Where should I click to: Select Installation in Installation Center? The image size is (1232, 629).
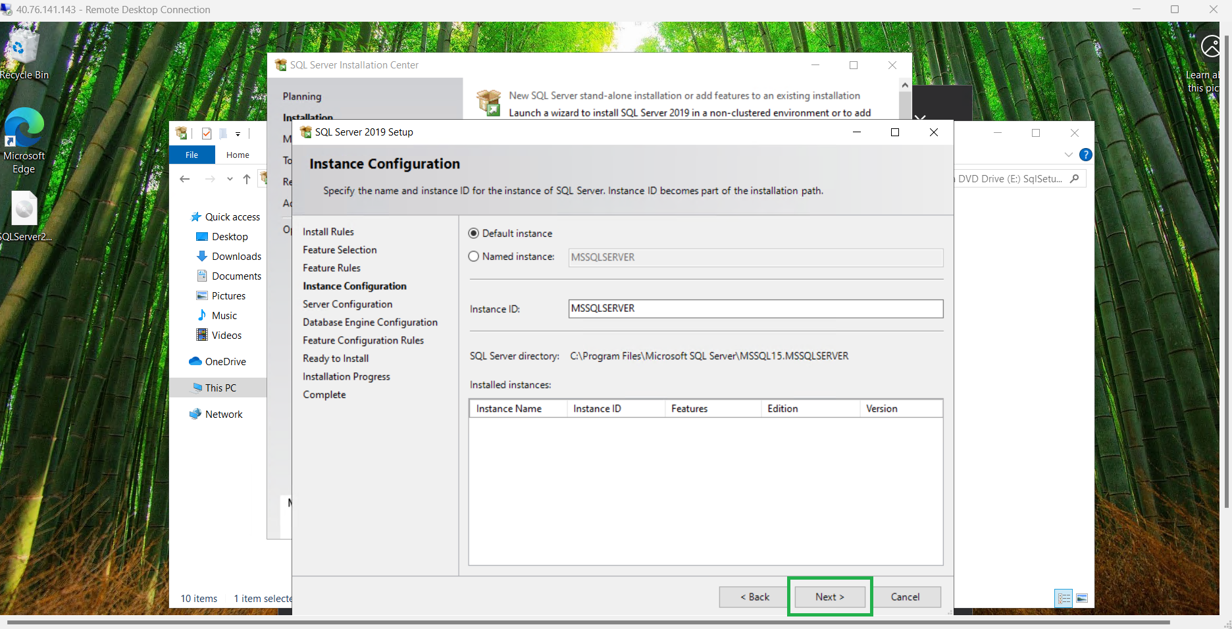point(307,118)
